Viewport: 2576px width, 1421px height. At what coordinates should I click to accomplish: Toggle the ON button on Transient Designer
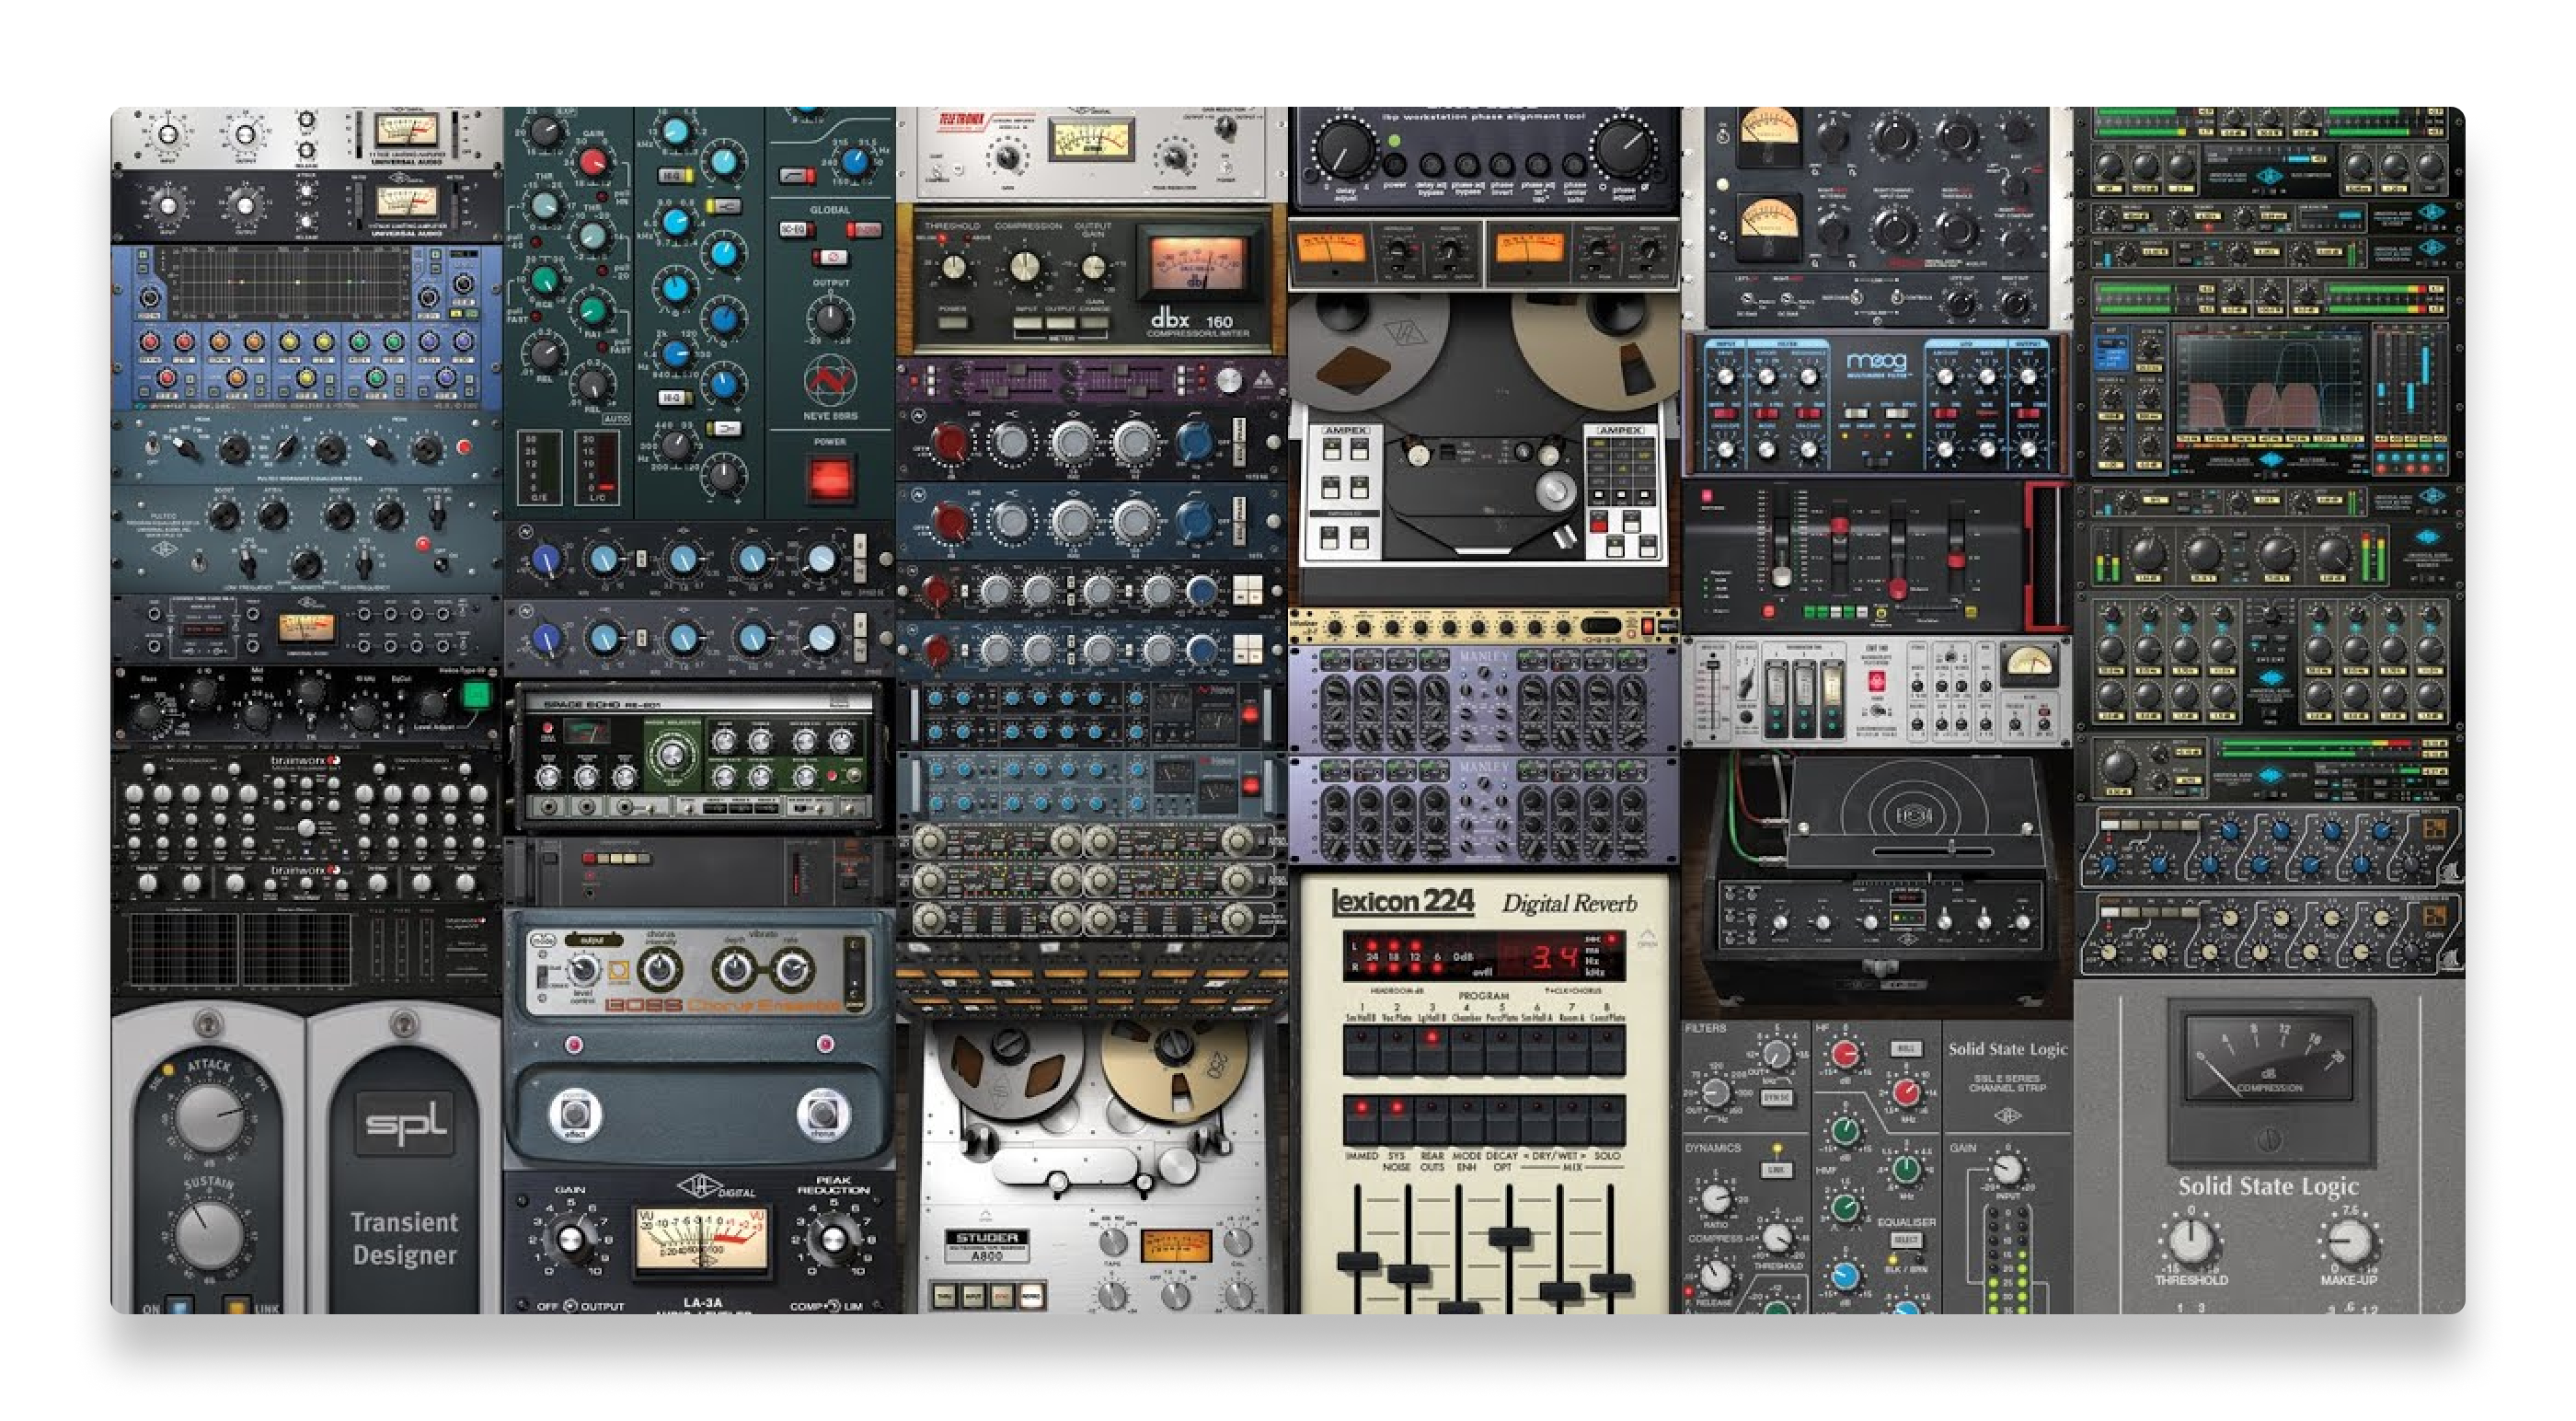(x=180, y=1307)
